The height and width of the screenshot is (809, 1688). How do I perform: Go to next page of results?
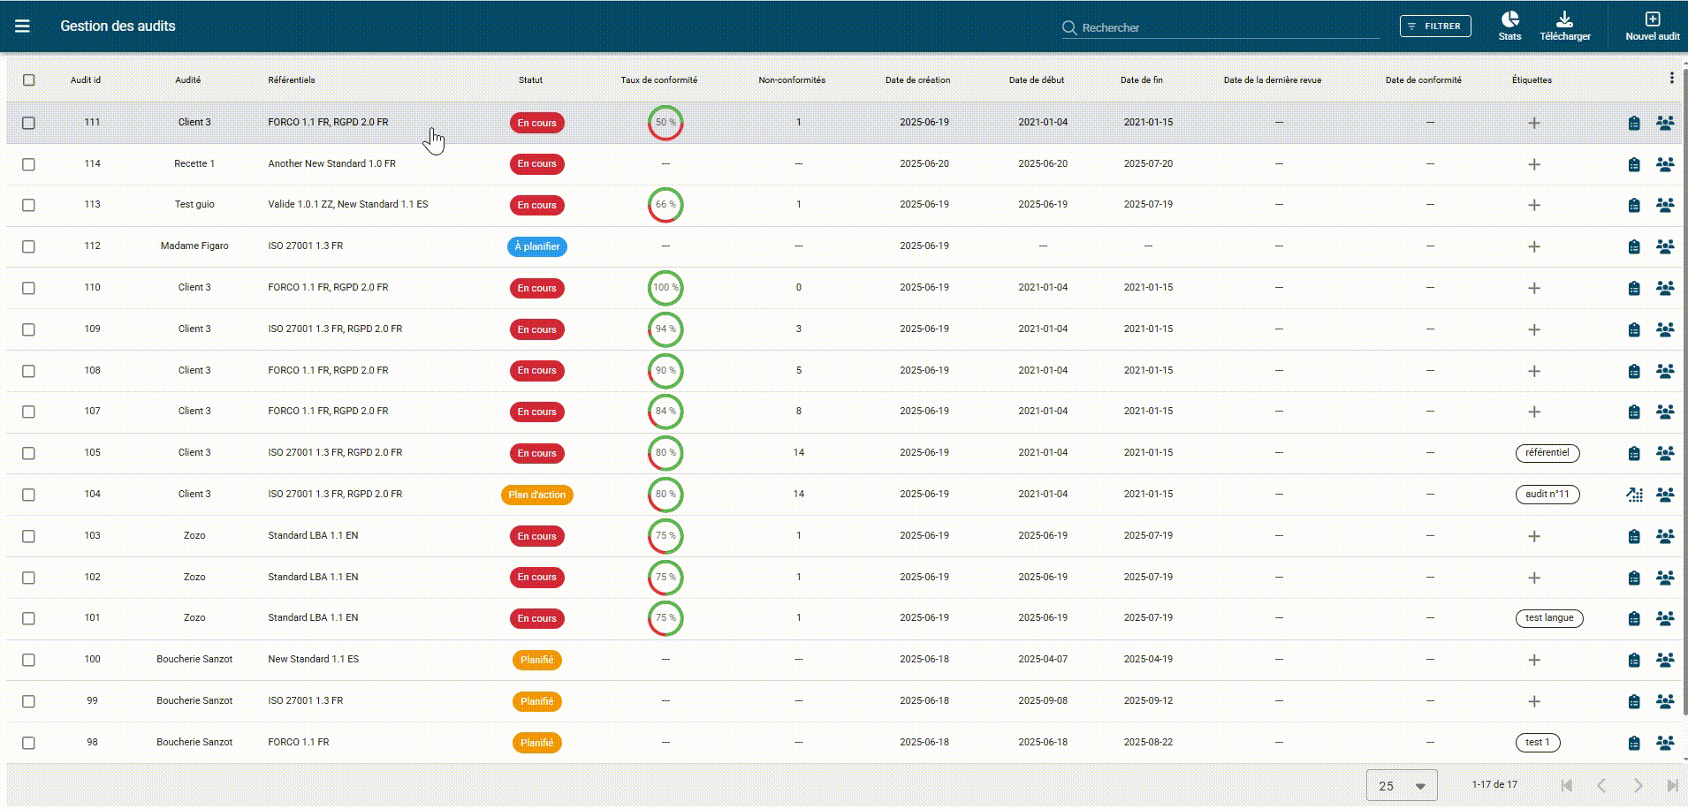pos(1638,785)
